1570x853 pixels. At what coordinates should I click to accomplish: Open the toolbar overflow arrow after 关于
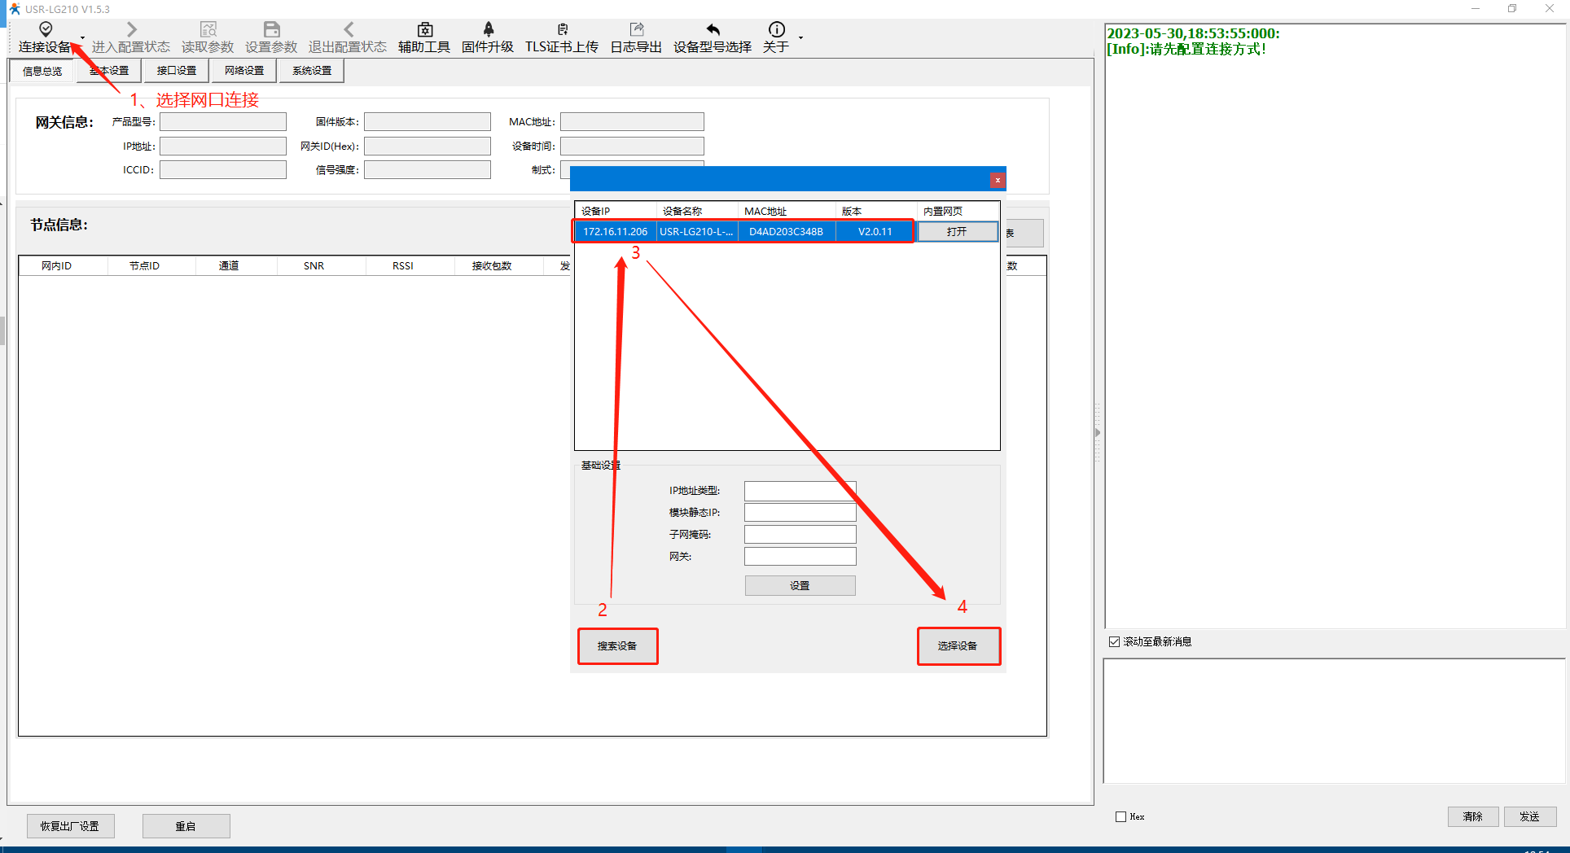click(x=800, y=37)
